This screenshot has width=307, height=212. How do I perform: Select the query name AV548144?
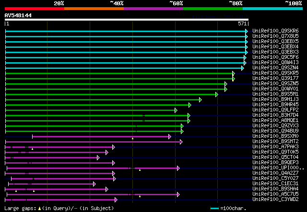tap(18, 15)
